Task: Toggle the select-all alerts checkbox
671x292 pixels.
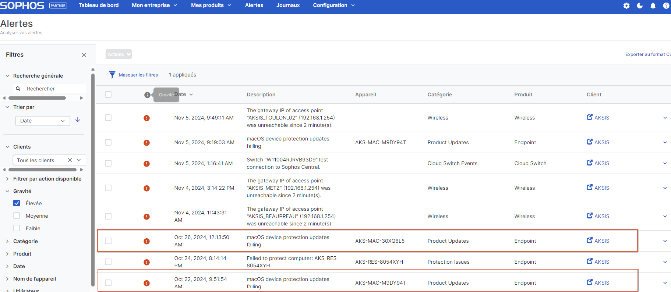Action: coord(108,95)
